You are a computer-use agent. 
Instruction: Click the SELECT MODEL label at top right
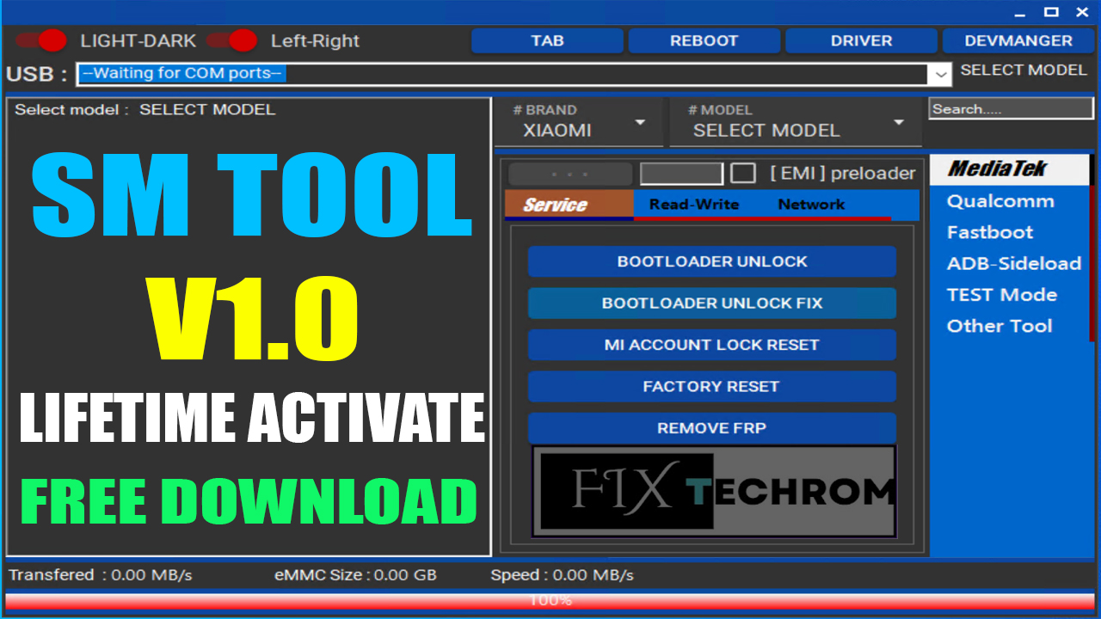tap(1024, 70)
